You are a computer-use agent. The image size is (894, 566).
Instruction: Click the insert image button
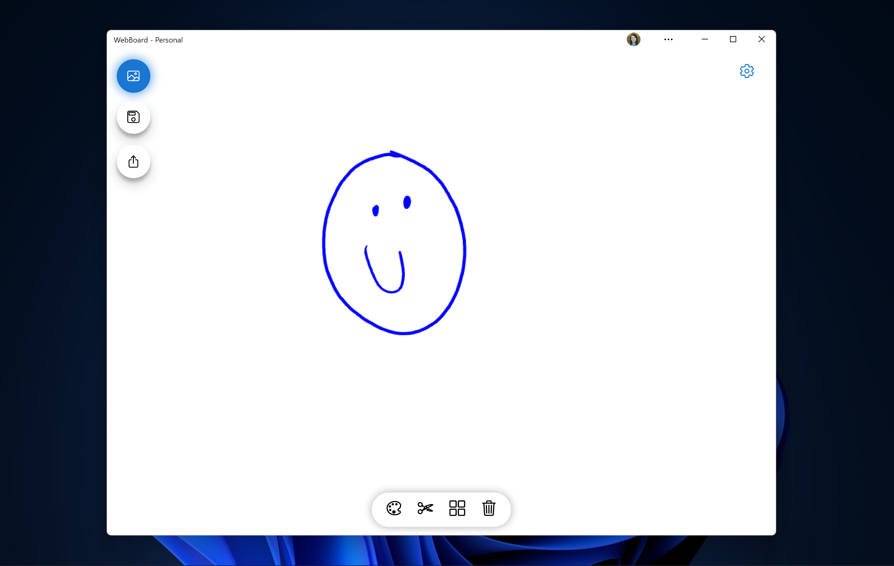(x=133, y=76)
